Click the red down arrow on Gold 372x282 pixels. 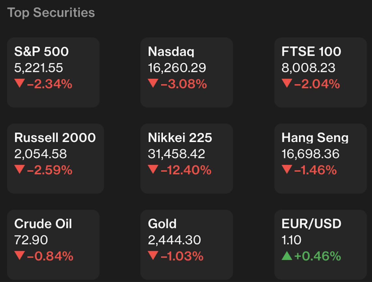pyautogui.click(x=153, y=256)
